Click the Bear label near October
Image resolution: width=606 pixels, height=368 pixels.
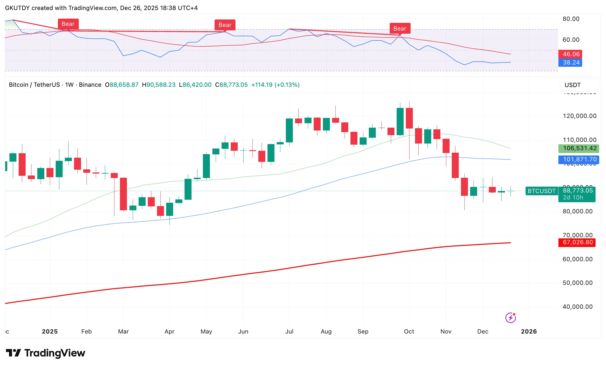coord(399,29)
